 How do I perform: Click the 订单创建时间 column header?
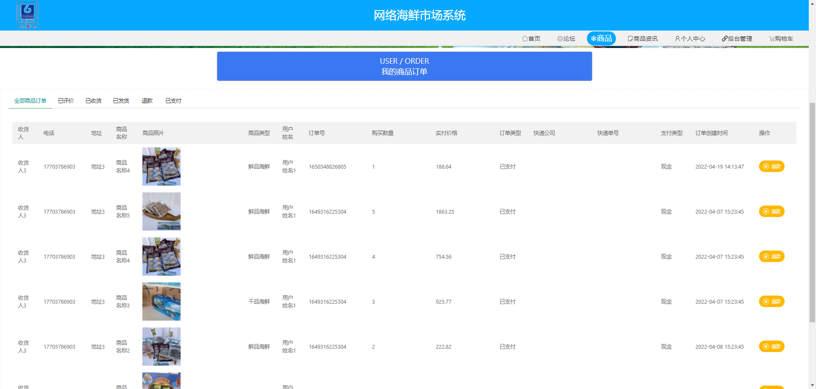click(x=711, y=133)
